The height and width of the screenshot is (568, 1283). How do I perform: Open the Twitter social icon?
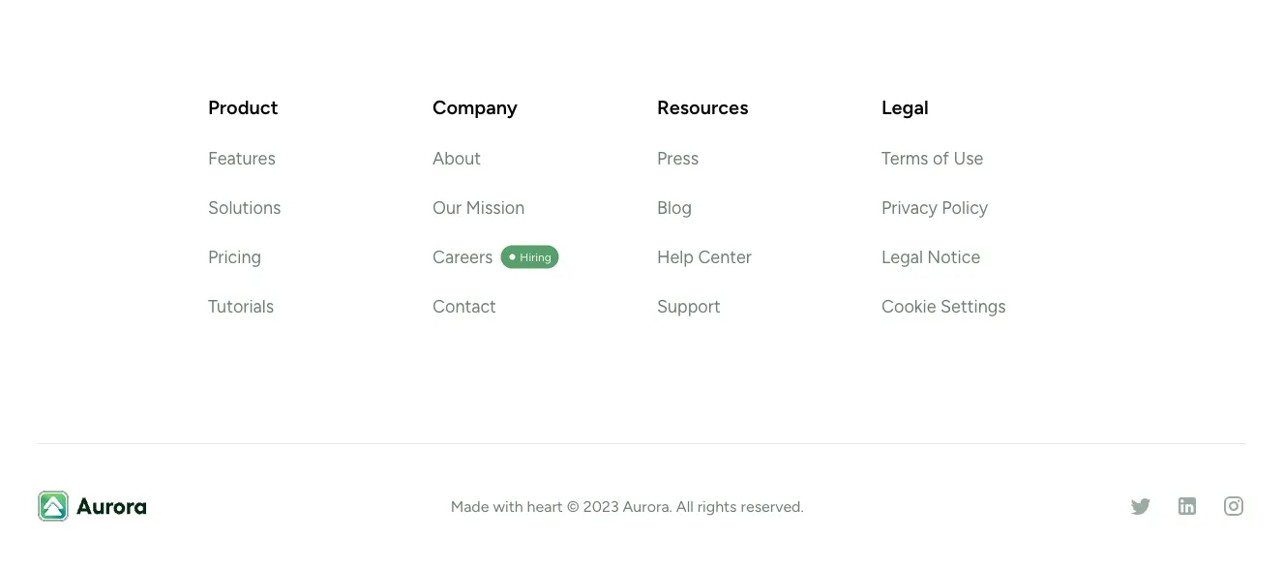click(x=1141, y=506)
